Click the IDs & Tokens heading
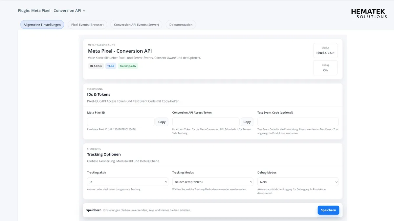The width and height of the screenshot is (394, 221). tap(98, 95)
